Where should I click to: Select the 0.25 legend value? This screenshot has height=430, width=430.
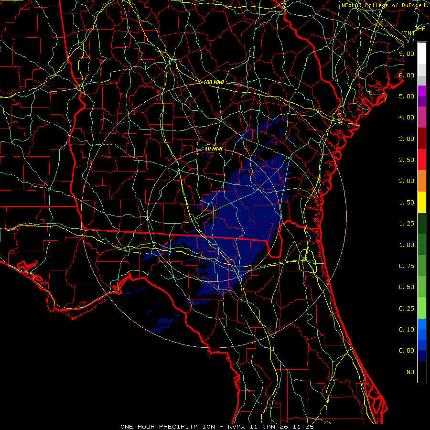click(407, 309)
